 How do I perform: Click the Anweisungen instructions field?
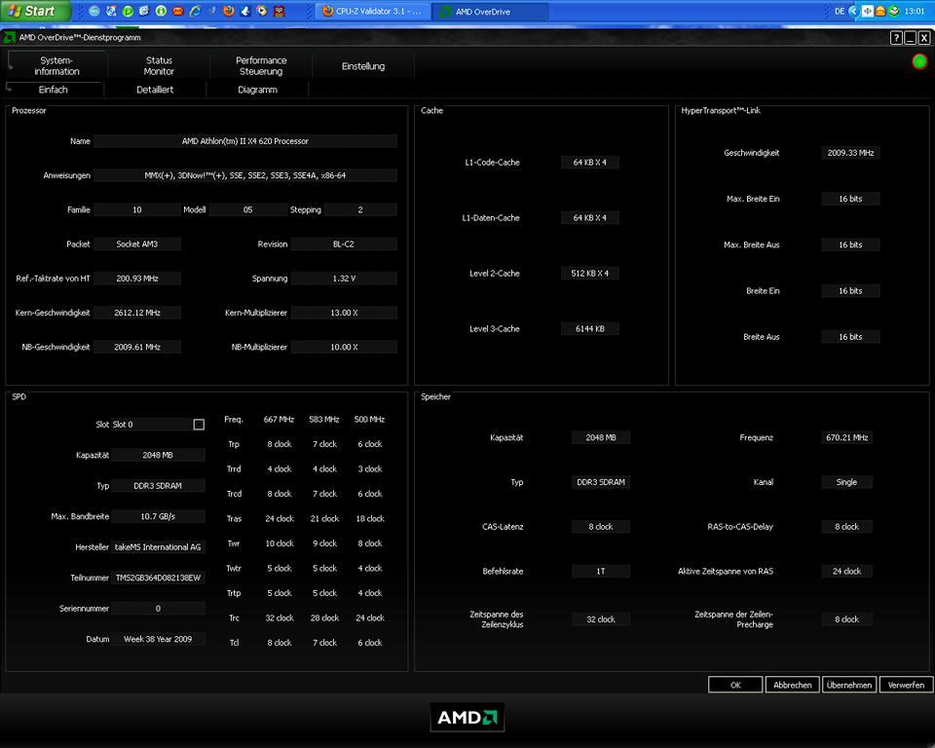tap(245, 175)
